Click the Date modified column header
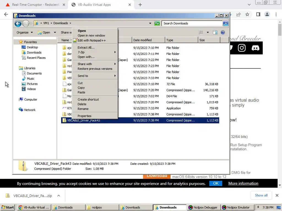The height and width of the screenshot is (211, 282). pyautogui.click(x=148, y=40)
